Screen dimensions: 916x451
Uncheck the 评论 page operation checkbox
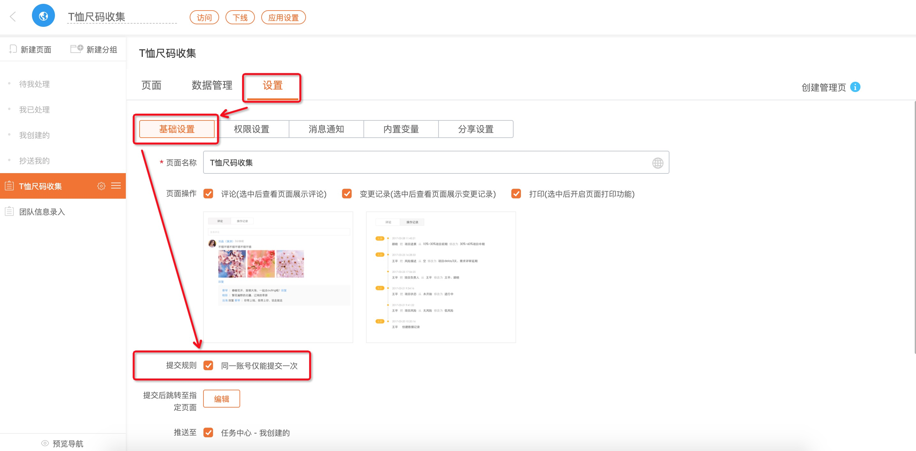[208, 194]
